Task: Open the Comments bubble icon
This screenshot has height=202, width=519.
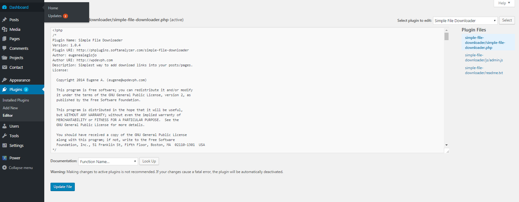Action: click(x=5, y=48)
